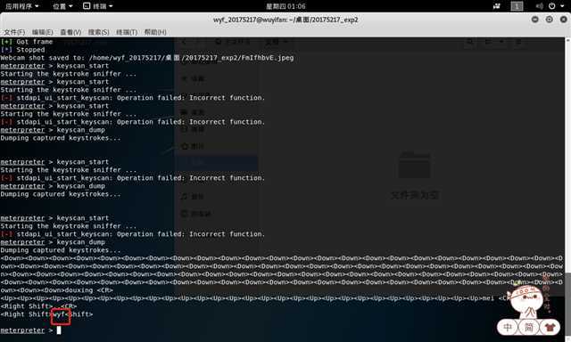Open the 终端(T) menu in the window
Viewport: 571px width, 342px height.
(x=127, y=32)
